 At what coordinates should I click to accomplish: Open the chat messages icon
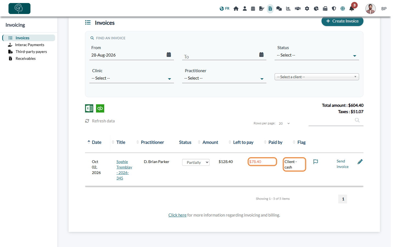click(279, 9)
